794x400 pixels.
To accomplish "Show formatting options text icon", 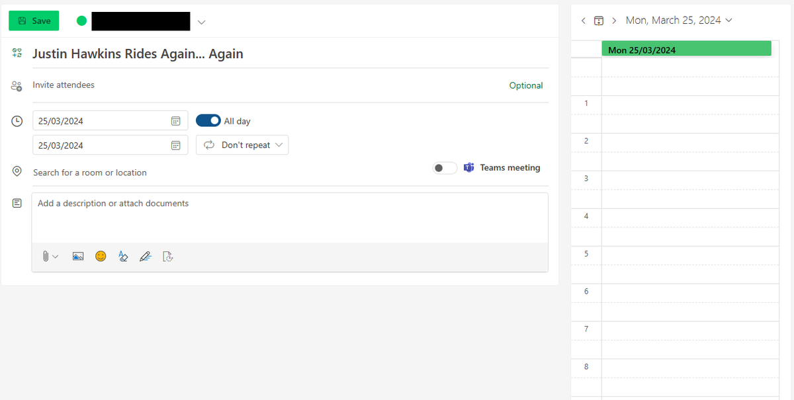I will (x=122, y=257).
